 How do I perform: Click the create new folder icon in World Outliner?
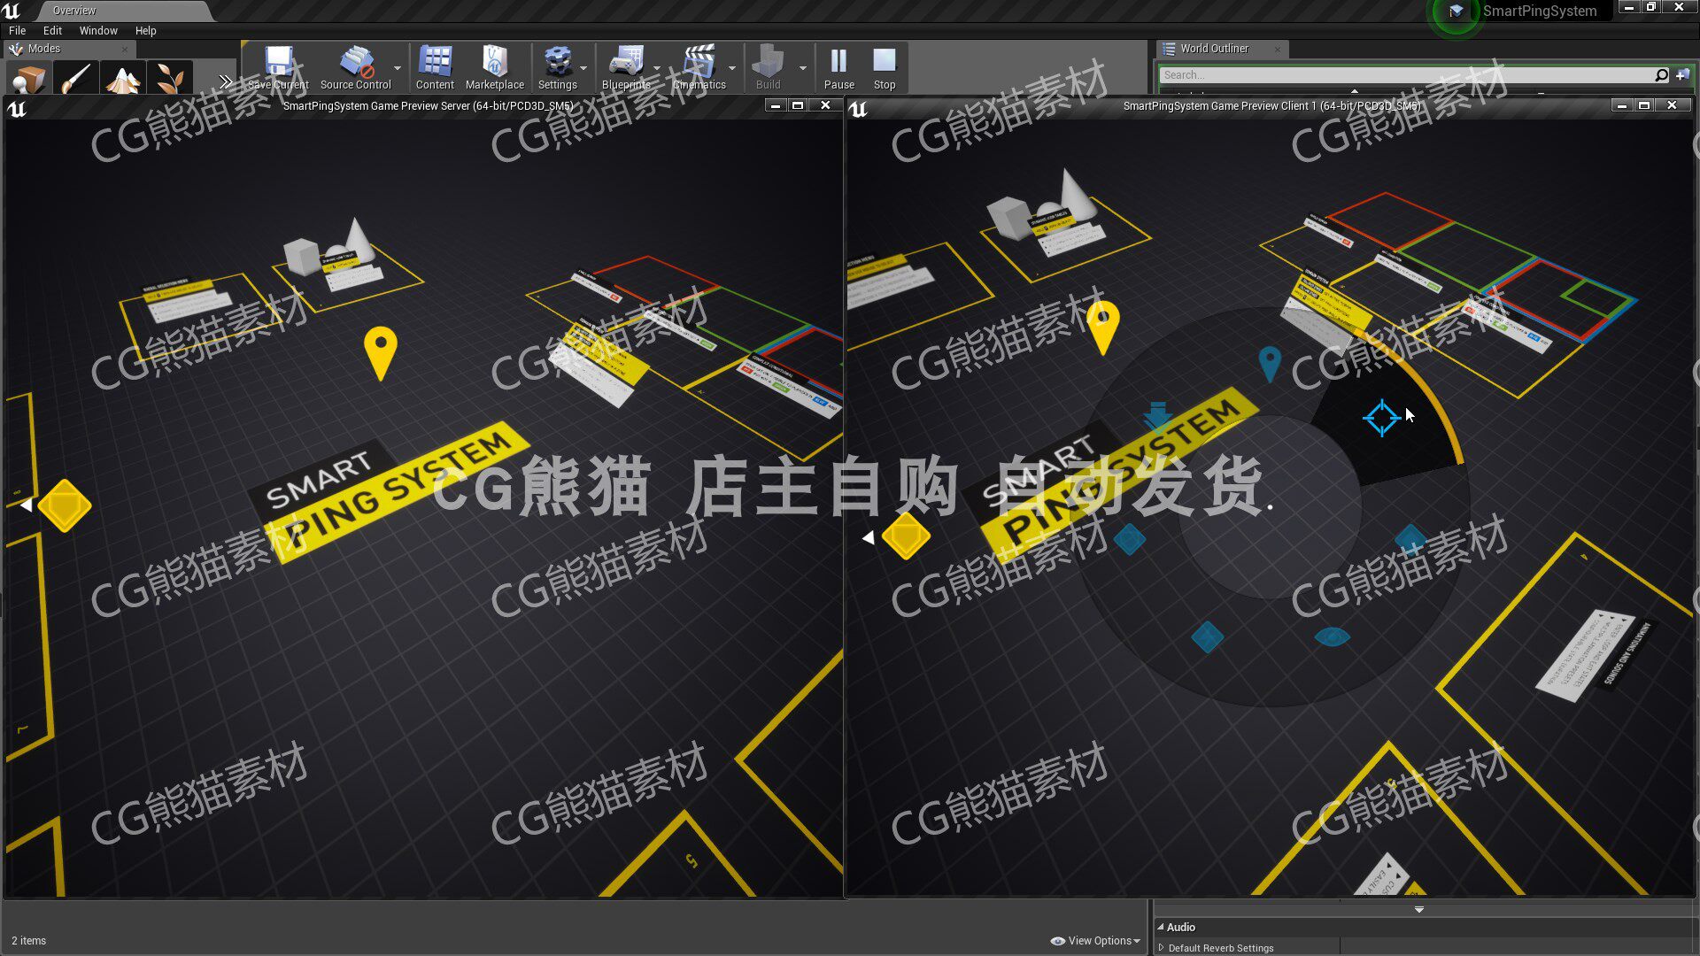coord(1681,75)
